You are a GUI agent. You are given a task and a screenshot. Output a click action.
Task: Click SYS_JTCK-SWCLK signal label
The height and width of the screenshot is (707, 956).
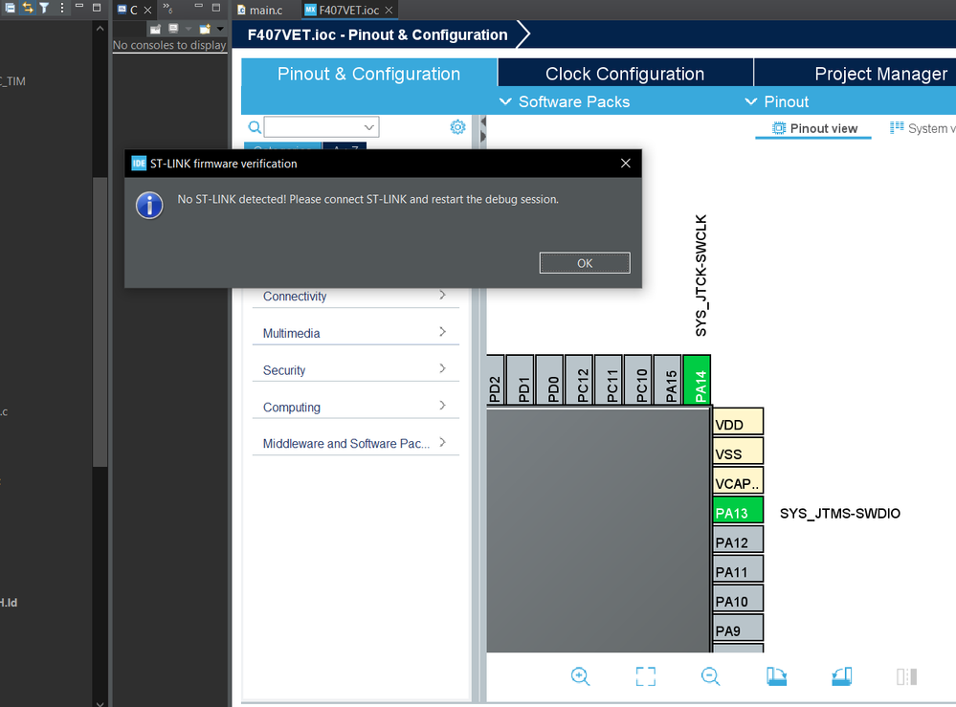pyautogui.click(x=701, y=275)
